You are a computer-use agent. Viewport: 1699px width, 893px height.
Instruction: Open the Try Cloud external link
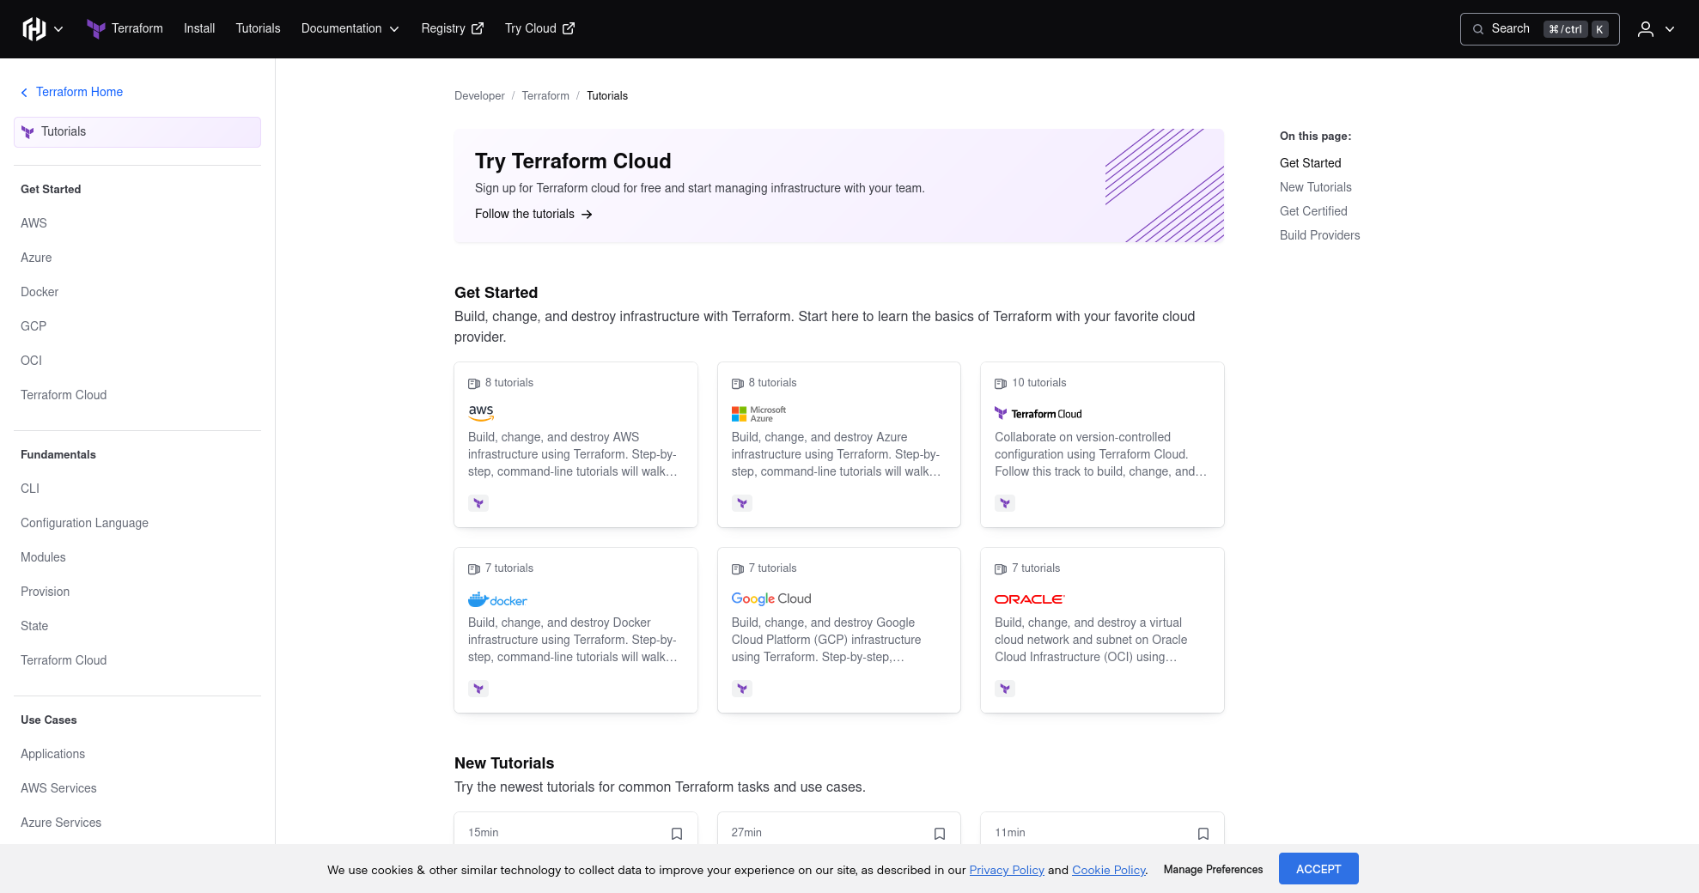coord(539,28)
